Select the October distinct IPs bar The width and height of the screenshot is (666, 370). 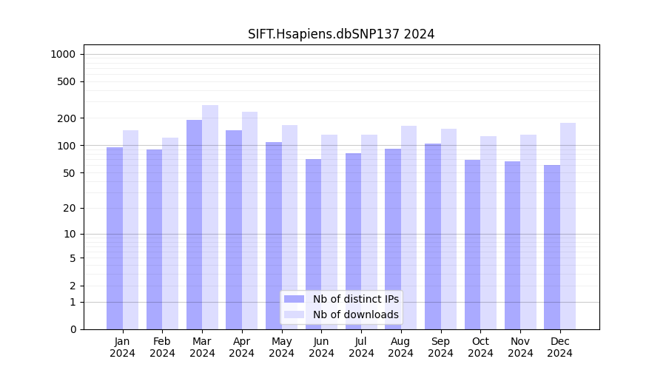coord(472,244)
